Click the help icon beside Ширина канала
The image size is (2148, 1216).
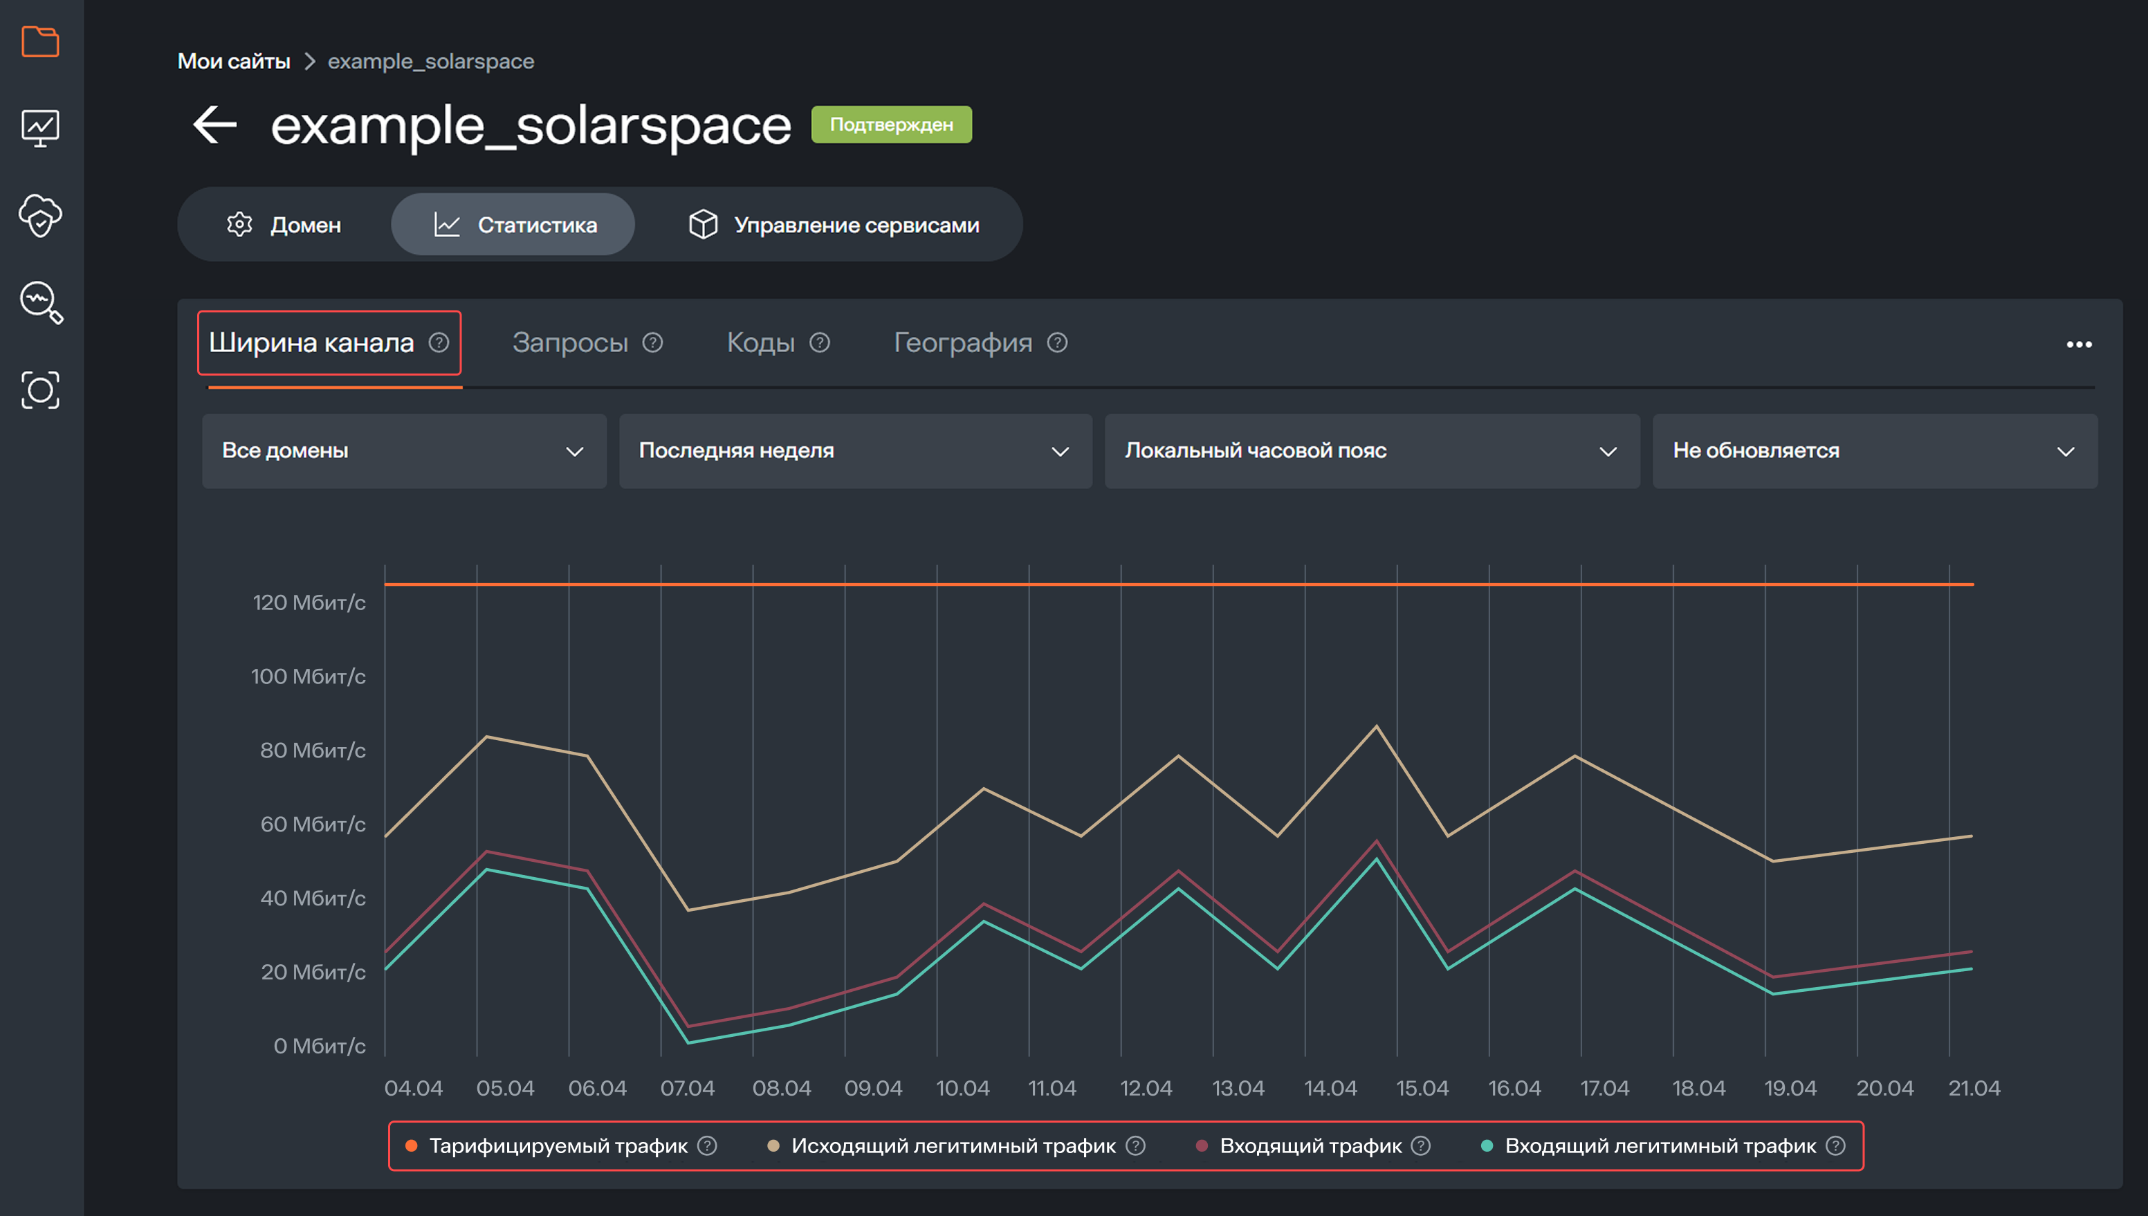(x=440, y=342)
